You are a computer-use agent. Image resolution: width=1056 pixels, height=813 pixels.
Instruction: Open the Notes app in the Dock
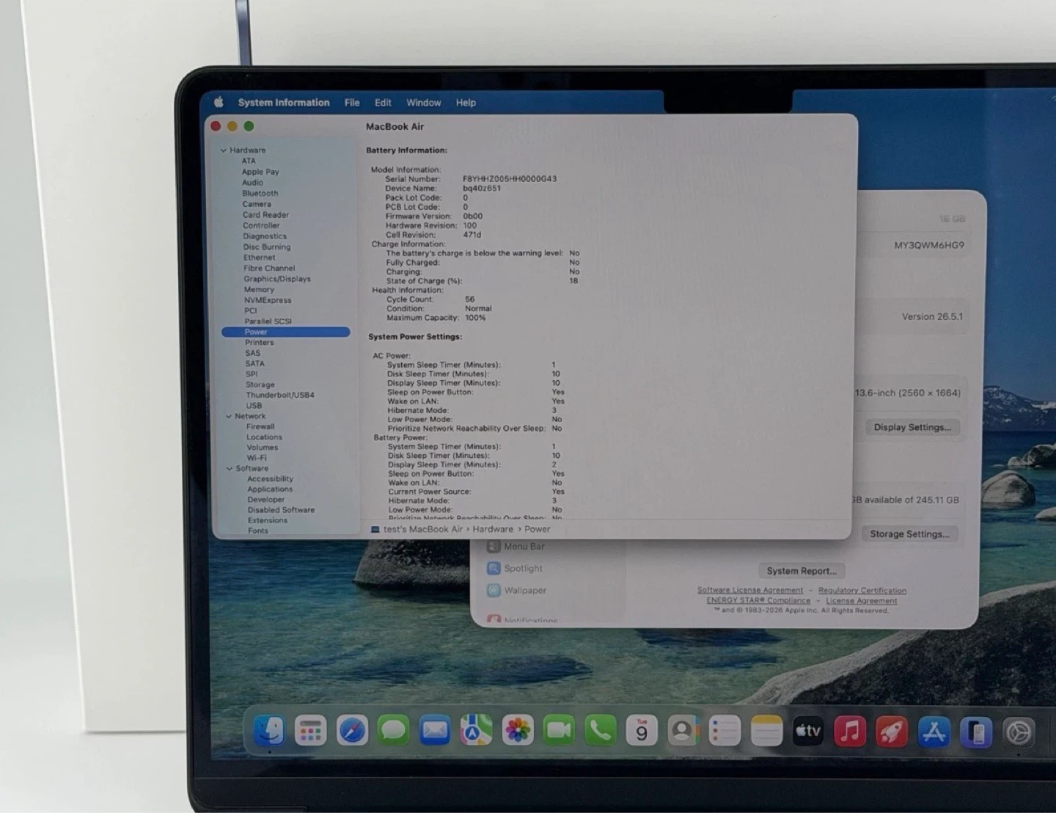pyautogui.click(x=767, y=731)
